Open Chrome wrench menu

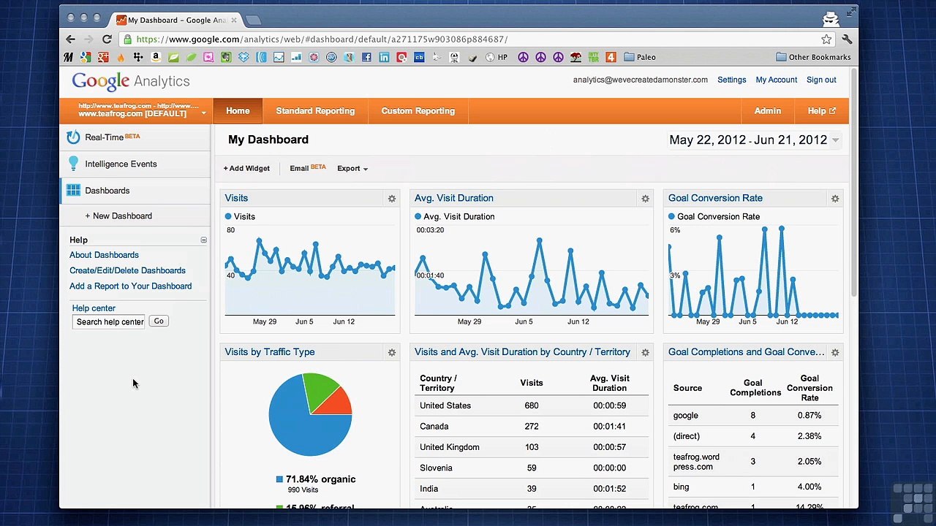(847, 39)
